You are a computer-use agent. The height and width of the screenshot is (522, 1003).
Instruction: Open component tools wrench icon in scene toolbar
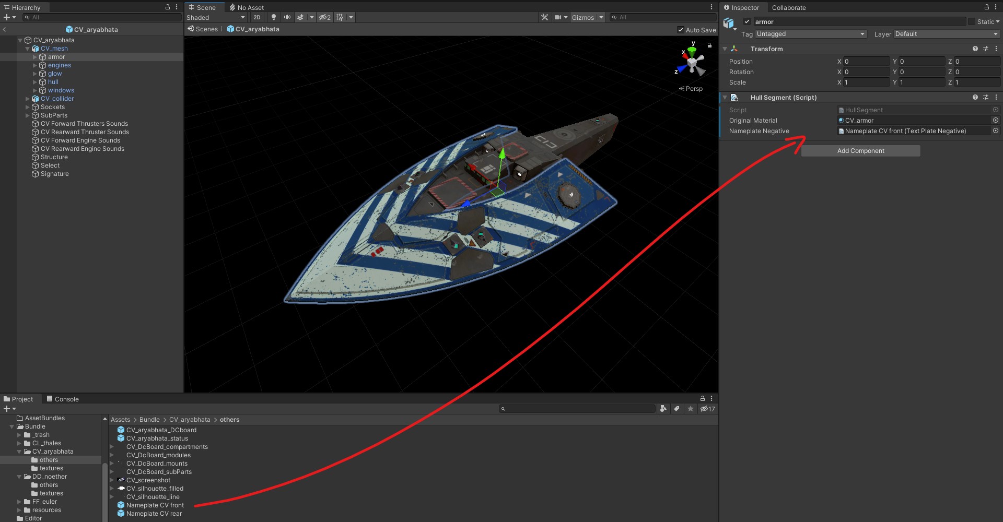544,17
